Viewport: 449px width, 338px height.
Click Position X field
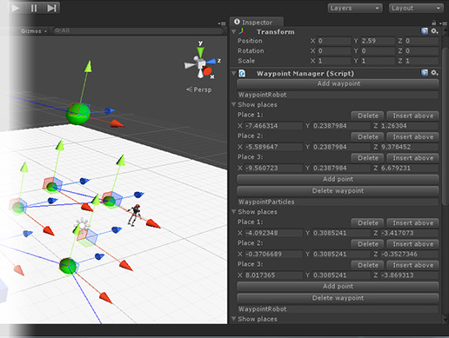(334, 41)
